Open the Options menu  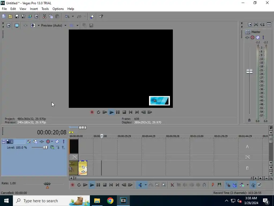click(x=58, y=9)
